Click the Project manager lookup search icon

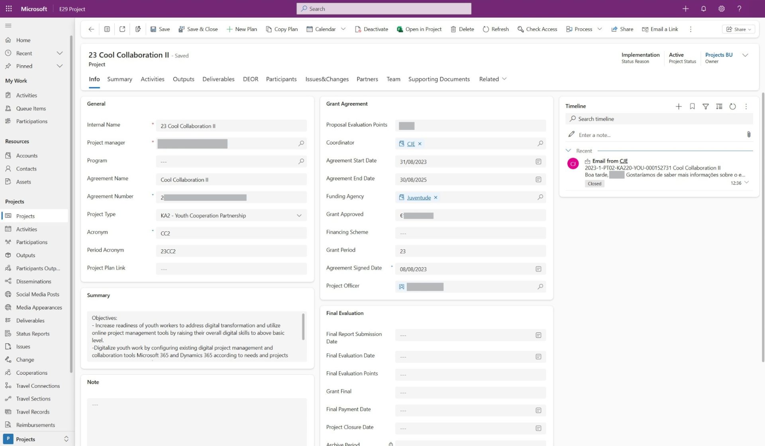click(x=301, y=143)
